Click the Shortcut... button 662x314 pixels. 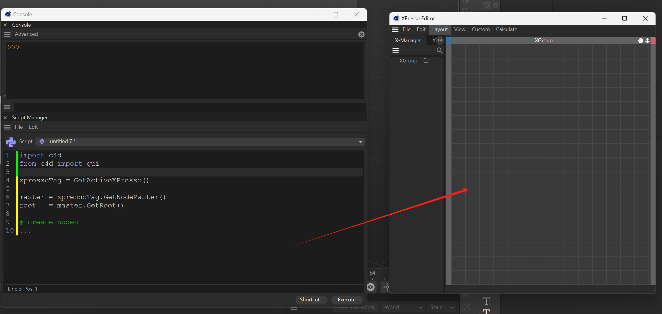(x=311, y=300)
